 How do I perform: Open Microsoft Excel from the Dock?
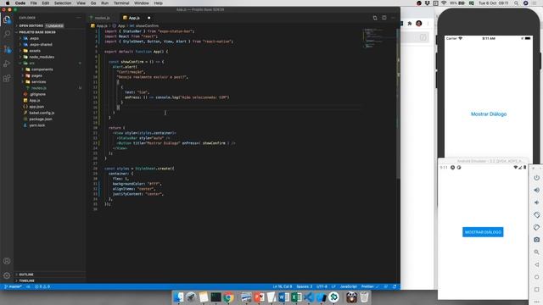296,297
